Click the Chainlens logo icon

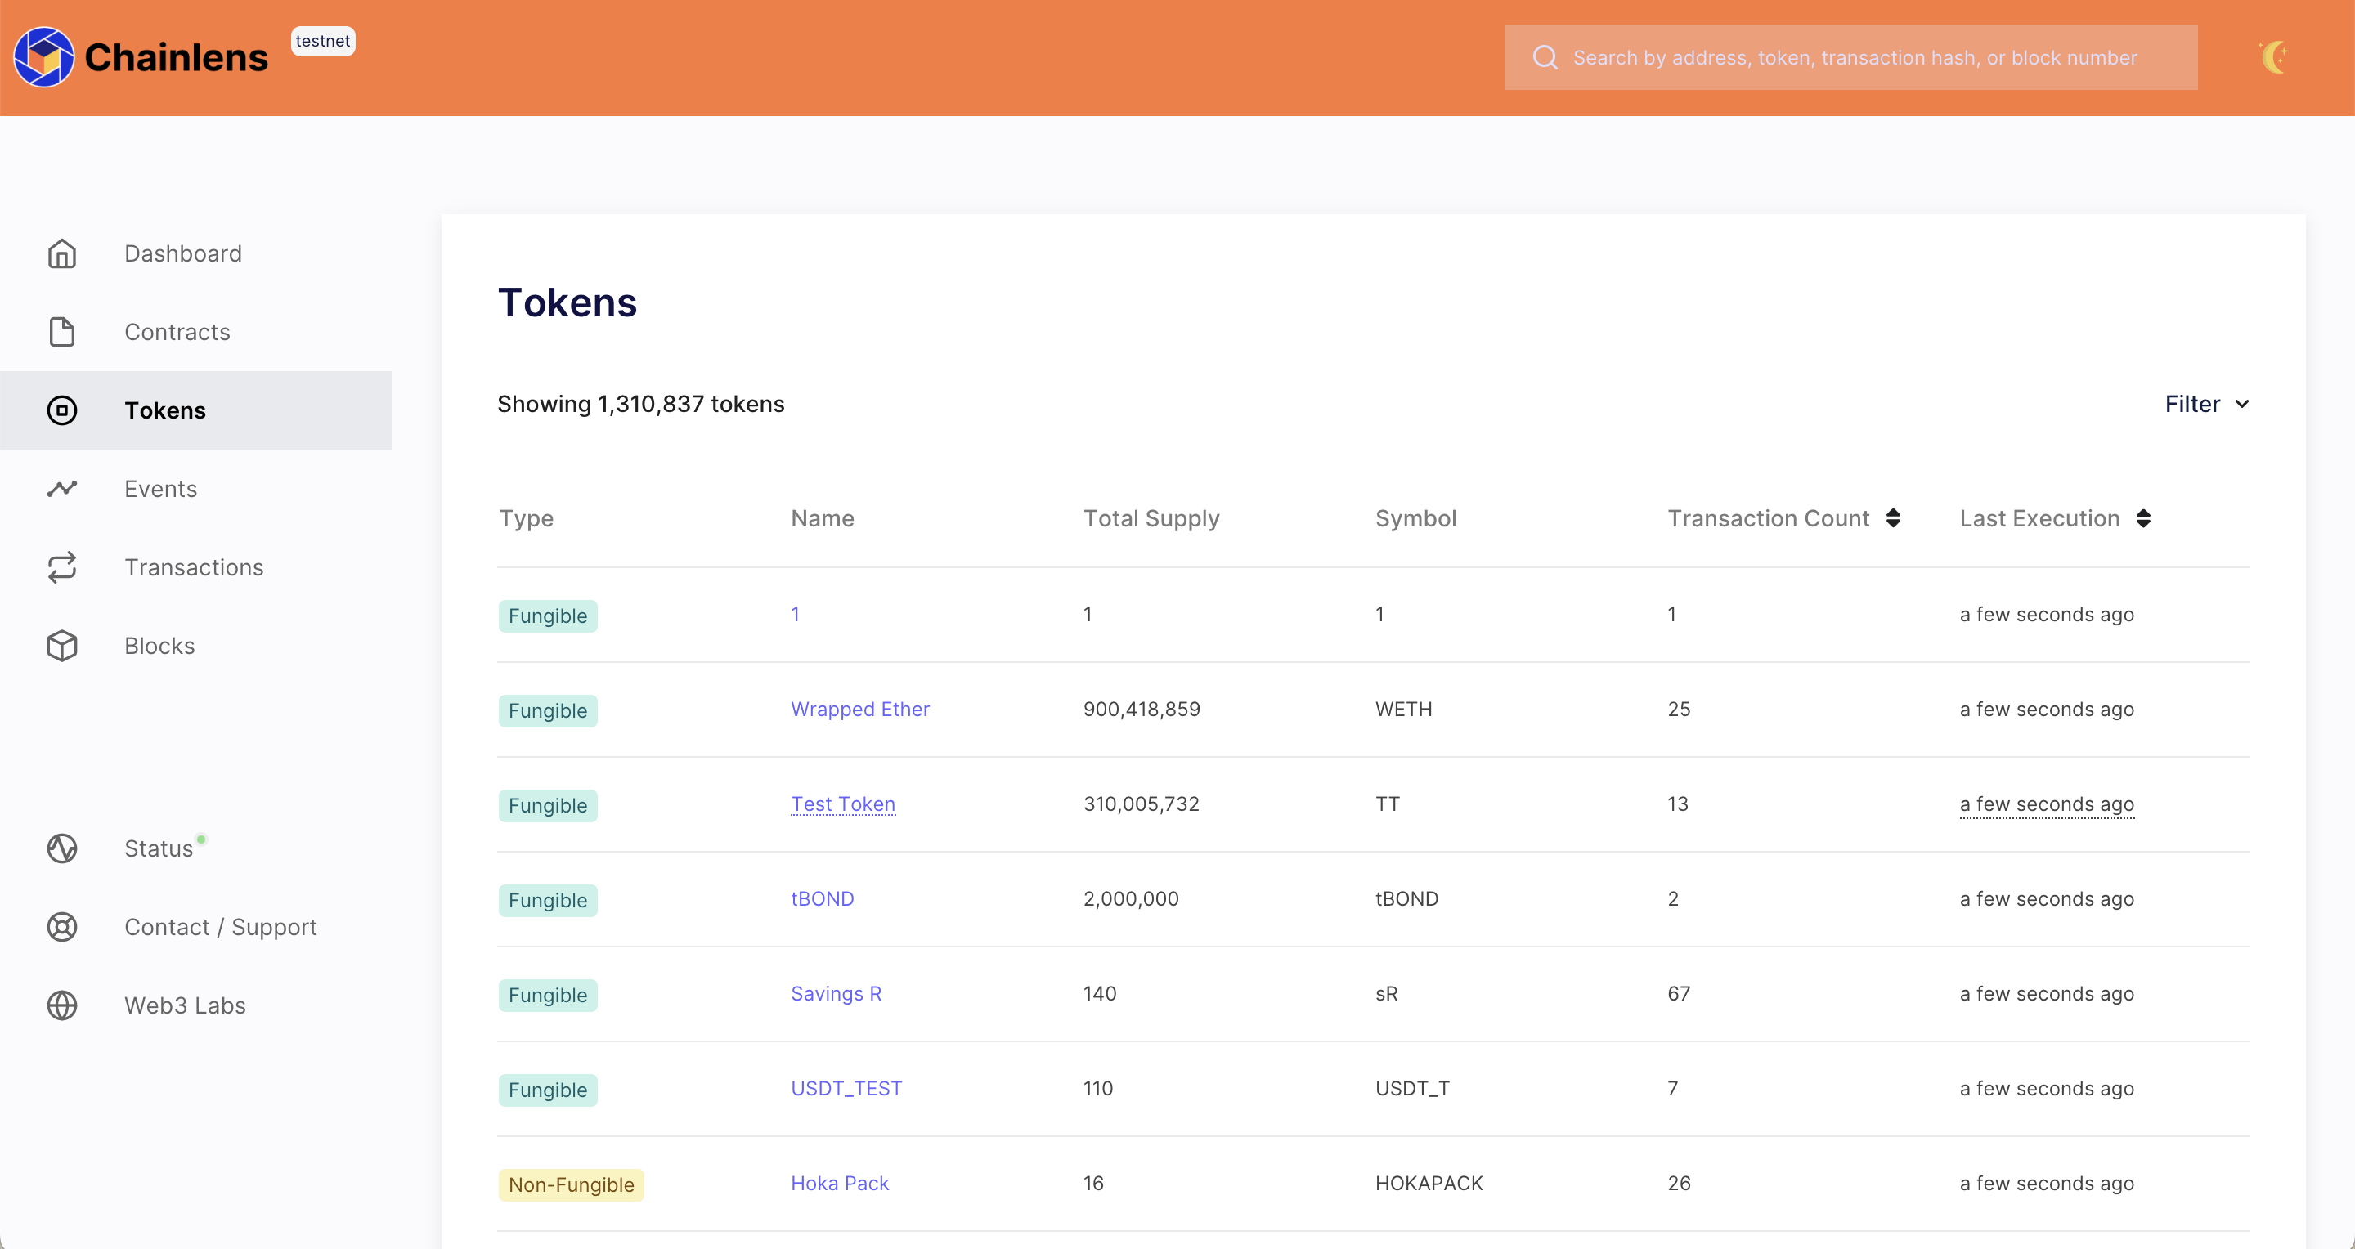(x=43, y=56)
